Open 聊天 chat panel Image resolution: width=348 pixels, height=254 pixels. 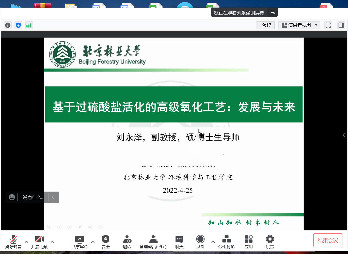pos(179,242)
